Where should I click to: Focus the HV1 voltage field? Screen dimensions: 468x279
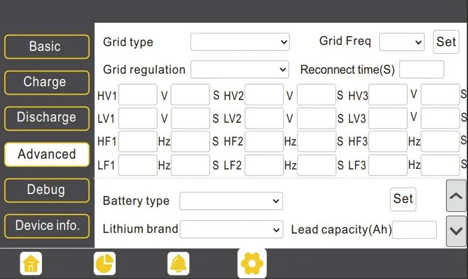point(138,95)
